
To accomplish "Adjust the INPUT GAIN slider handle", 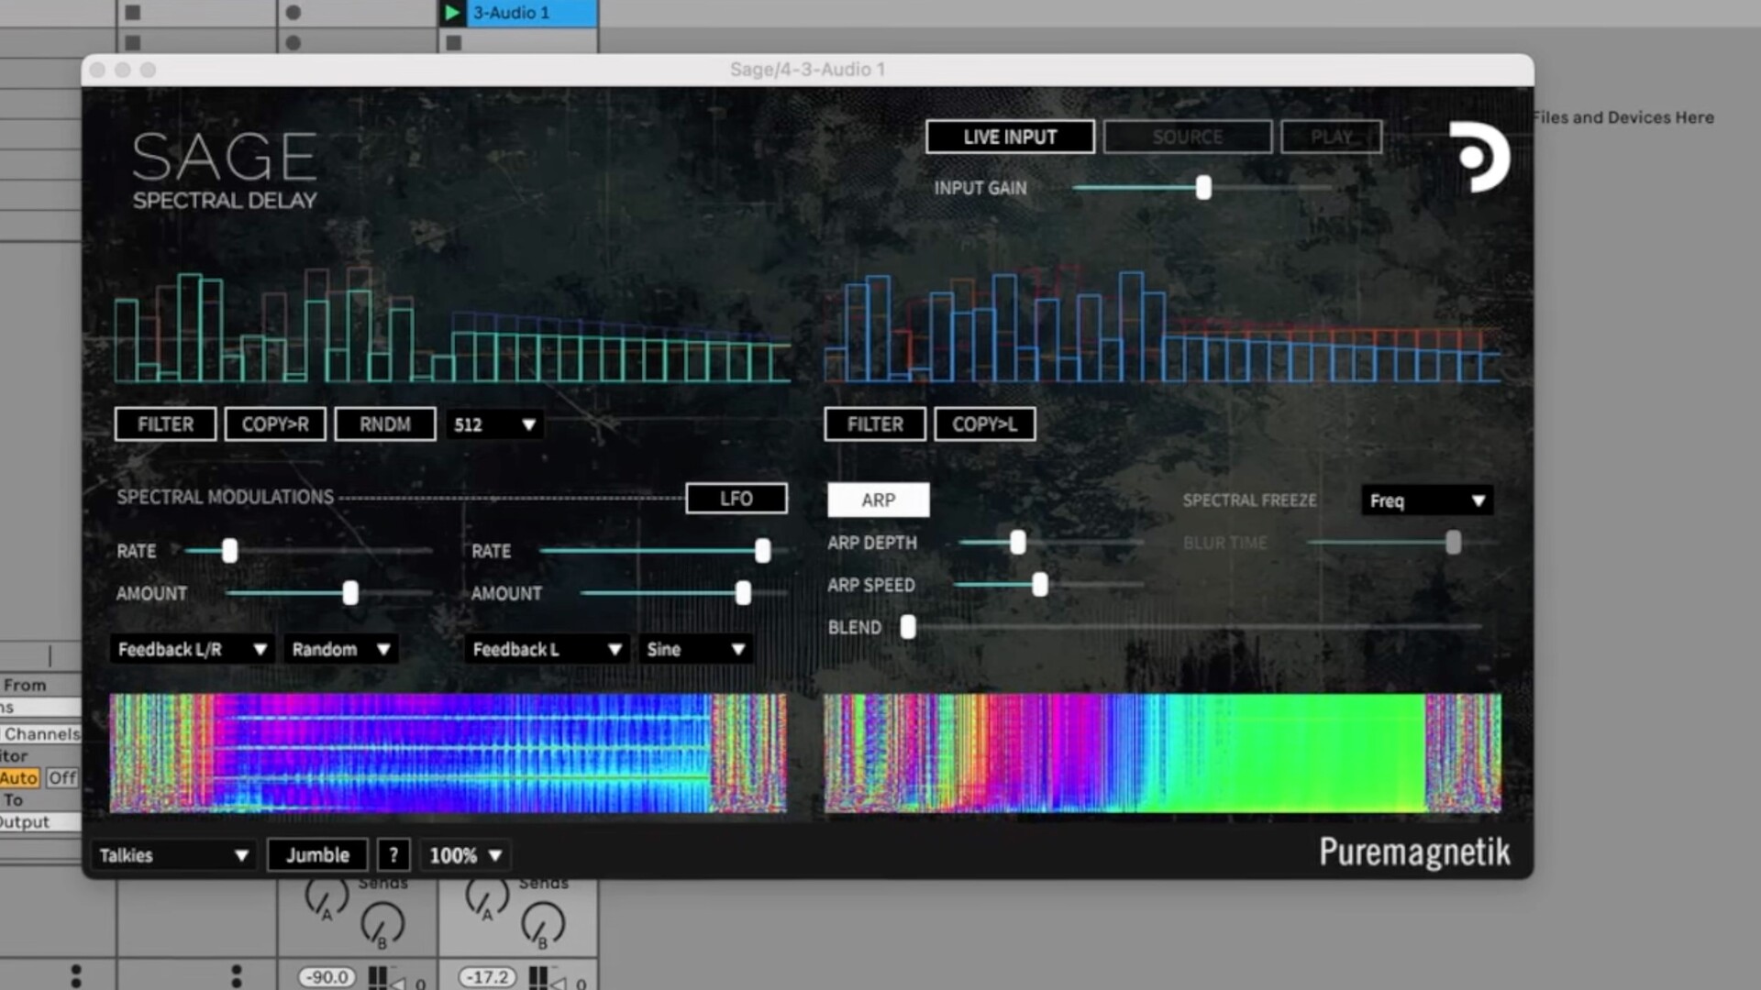I will pyautogui.click(x=1203, y=188).
